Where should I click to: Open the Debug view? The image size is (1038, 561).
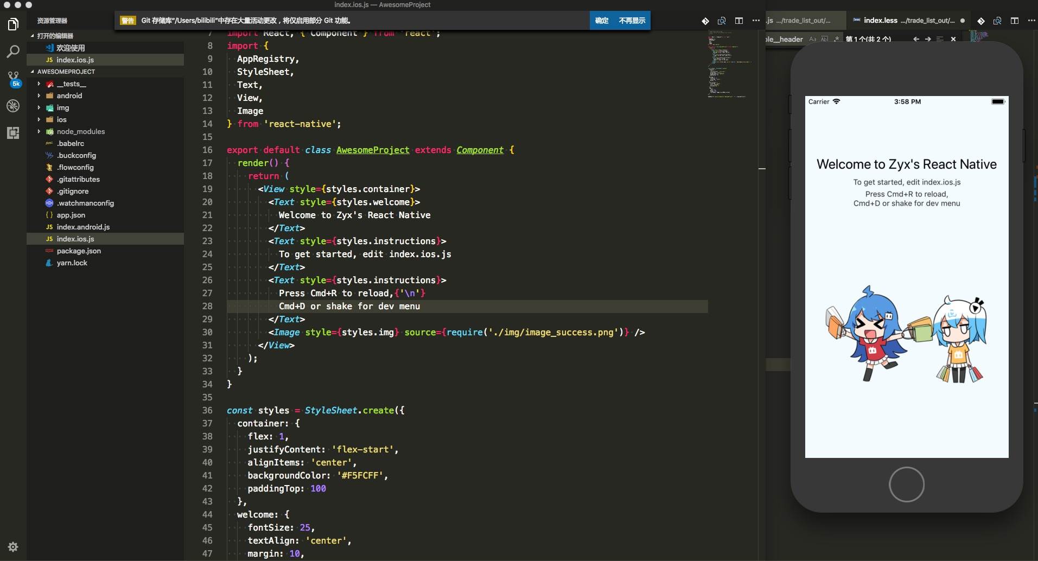[13, 106]
